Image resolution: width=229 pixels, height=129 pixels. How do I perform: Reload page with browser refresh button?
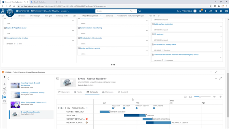10,6
